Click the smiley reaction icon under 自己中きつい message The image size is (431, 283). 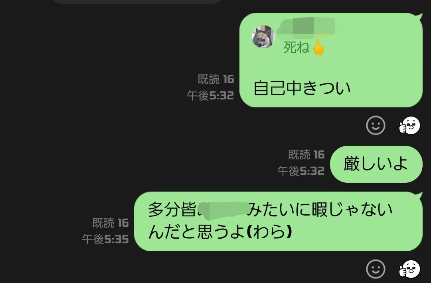(x=376, y=125)
